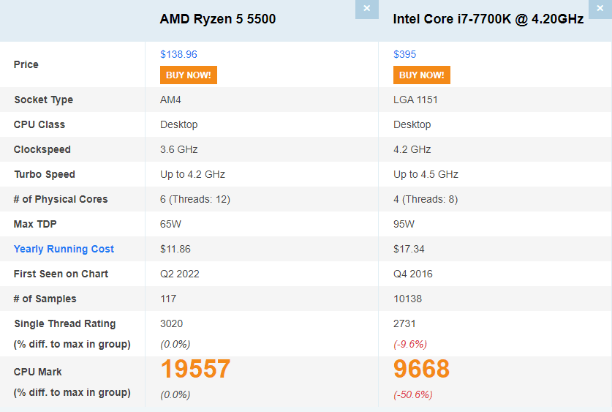Click the Intel Core i7-7700K @ 4.20GHz heading

[x=488, y=19]
